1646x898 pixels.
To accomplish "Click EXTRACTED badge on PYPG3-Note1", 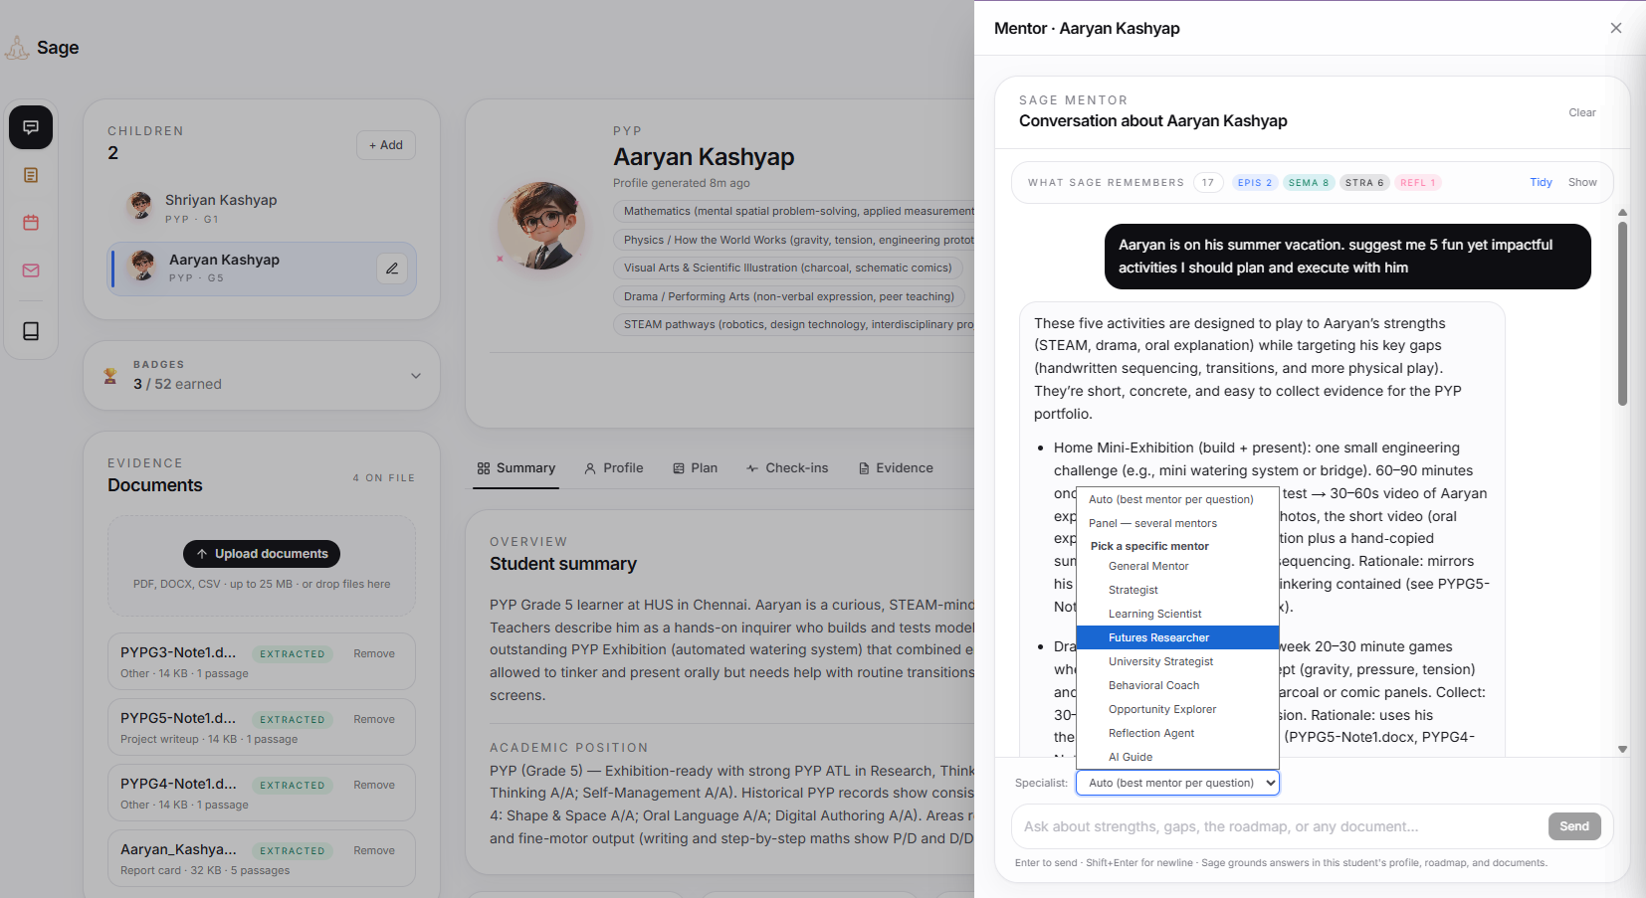I will coord(293,654).
